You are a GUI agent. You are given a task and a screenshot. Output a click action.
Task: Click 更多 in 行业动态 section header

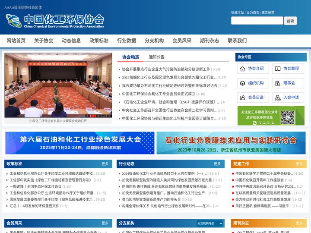click(x=217, y=164)
